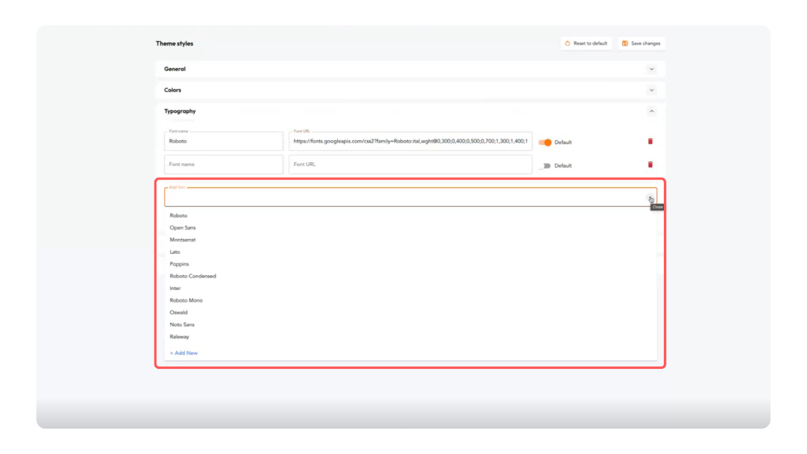Image resolution: width=807 pixels, height=454 pixels.
Task: Select Roboto Mono font option
Action: coord(186,300)
